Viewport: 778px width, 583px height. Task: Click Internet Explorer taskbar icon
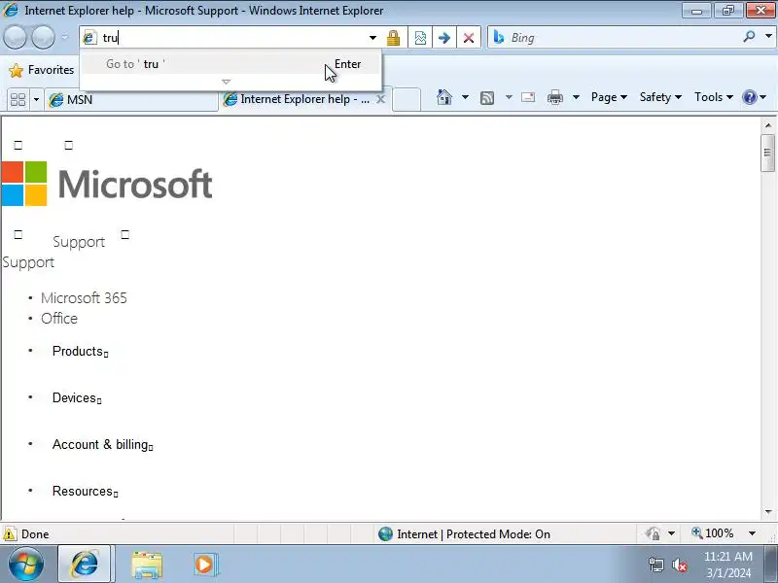click(86, 565)
